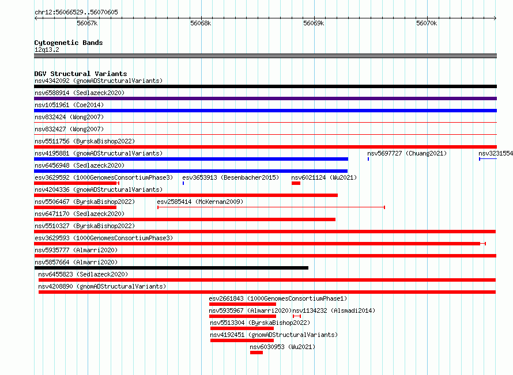Screen dimensions: 513x375
Task: Open nsv6471170 (Sedlazeck2020) variant label
Action: (80, 214)
